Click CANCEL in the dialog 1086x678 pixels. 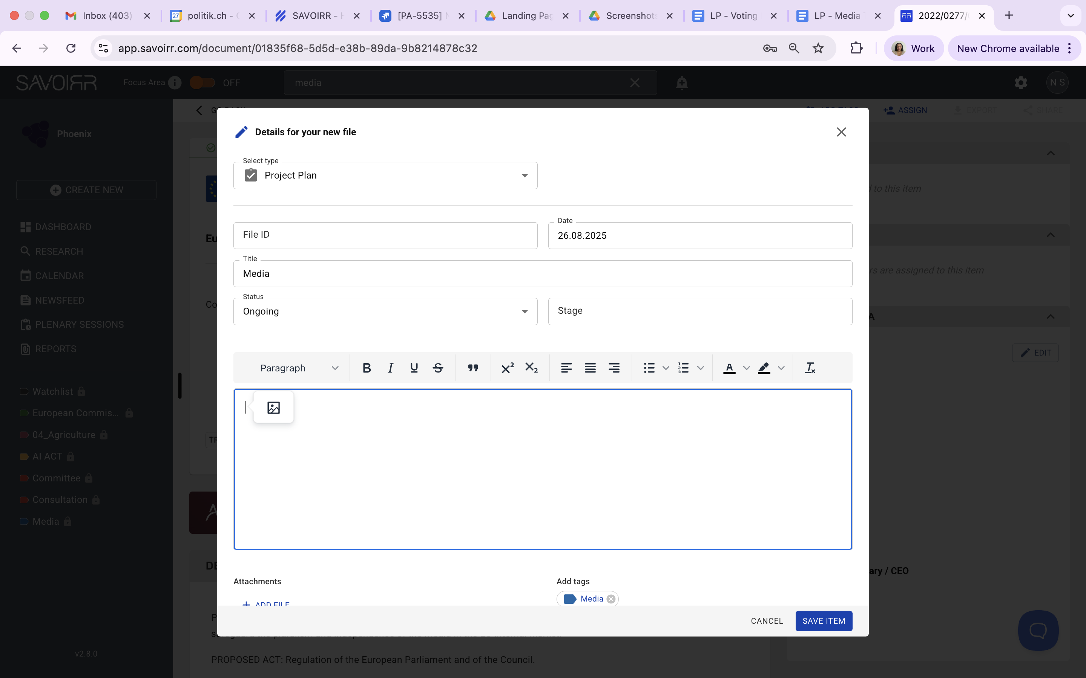(x=767, y=621)
